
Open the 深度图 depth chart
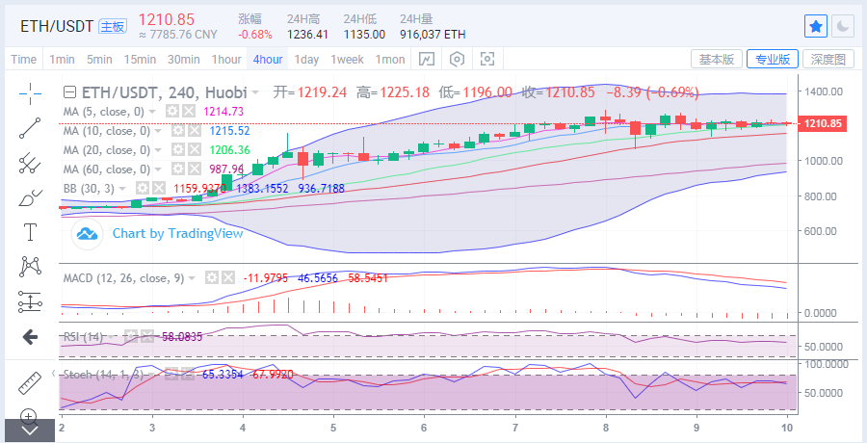coord(828,59)
